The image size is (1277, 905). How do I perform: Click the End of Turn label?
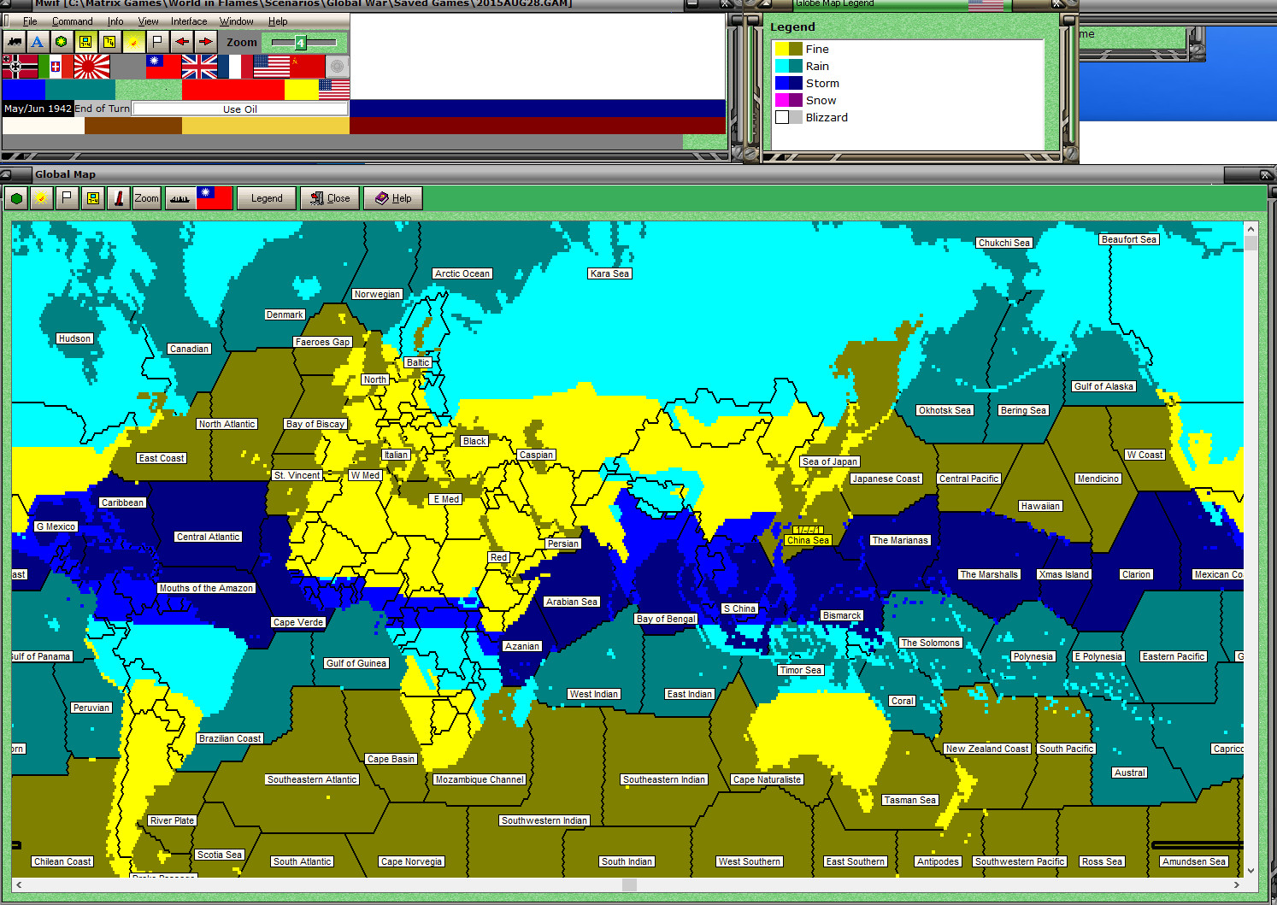(103, 109)
